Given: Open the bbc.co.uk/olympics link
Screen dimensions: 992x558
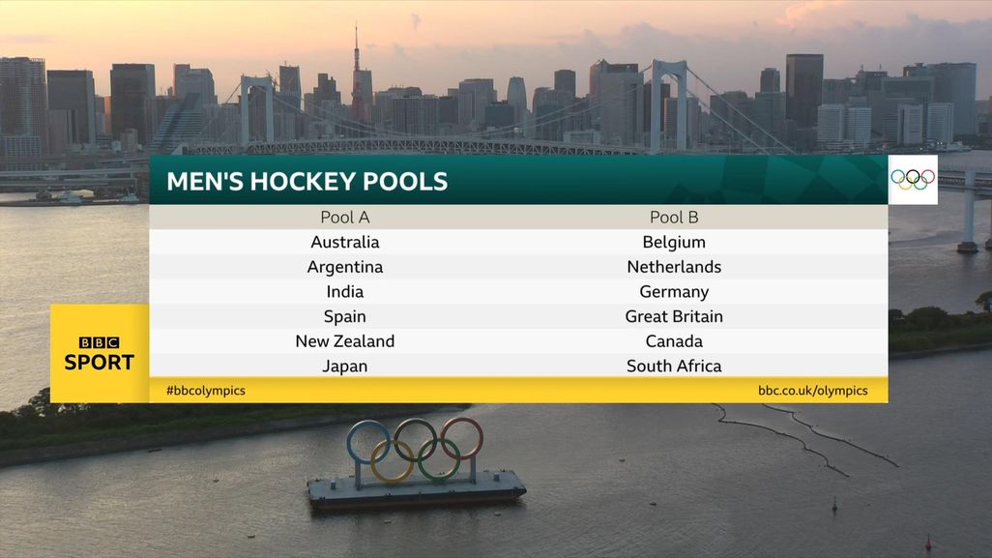Looking at the screenshot, I should [x=812, y=391].
